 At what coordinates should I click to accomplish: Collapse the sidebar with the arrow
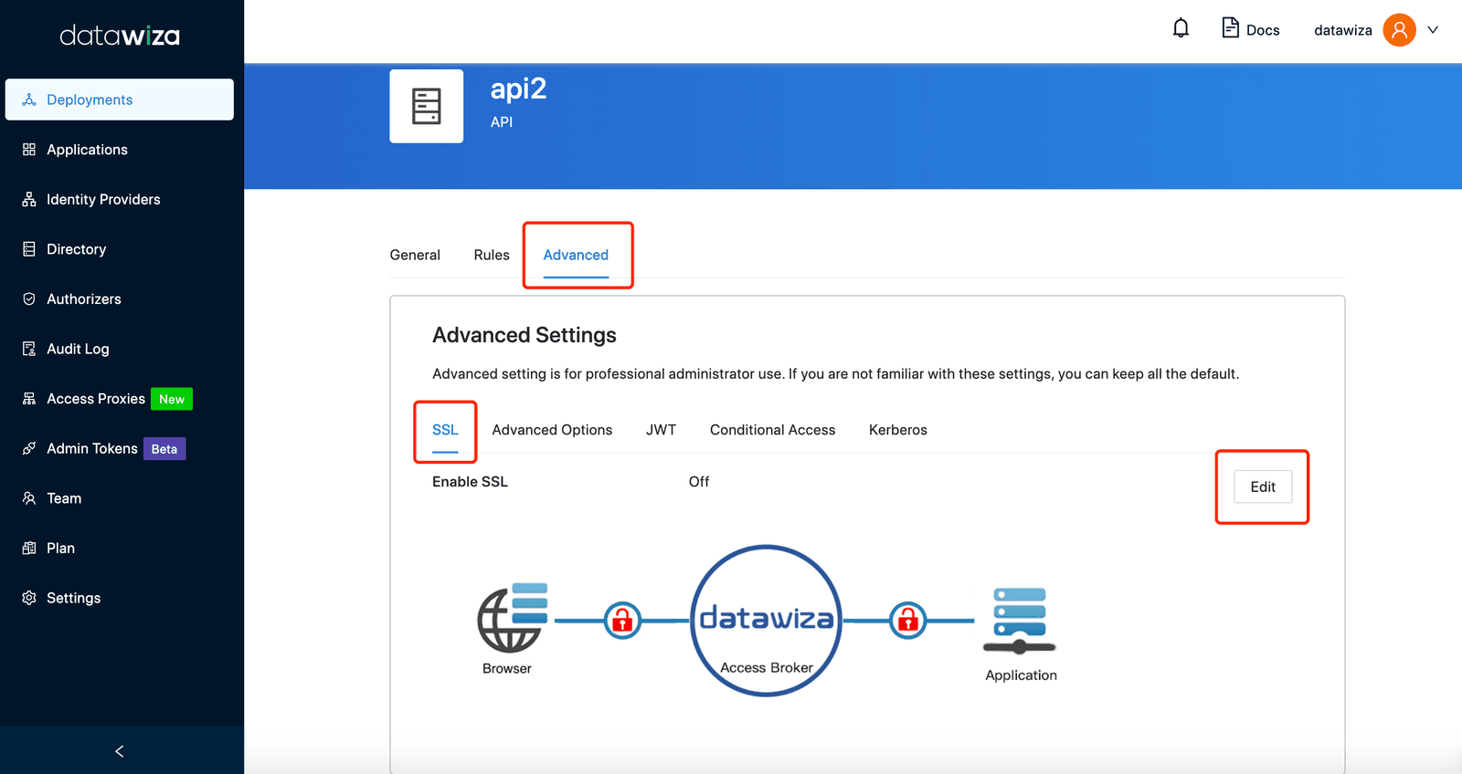[120, 751]
